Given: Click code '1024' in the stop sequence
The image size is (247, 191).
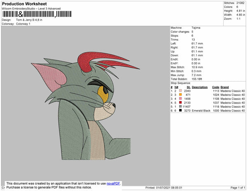Looking at the screenshot, I should coord(216,95).
